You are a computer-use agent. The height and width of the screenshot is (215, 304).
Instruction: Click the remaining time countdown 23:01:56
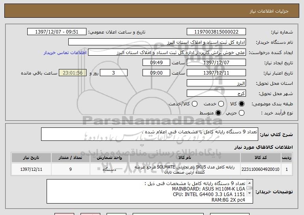tap(73, 73)
